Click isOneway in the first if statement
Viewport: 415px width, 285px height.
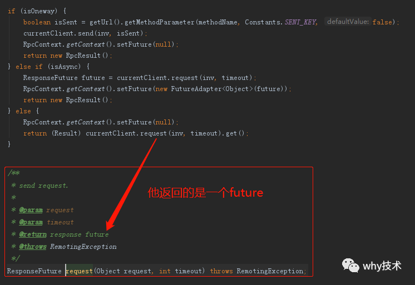pyautogui.click(x=39, y=11)
